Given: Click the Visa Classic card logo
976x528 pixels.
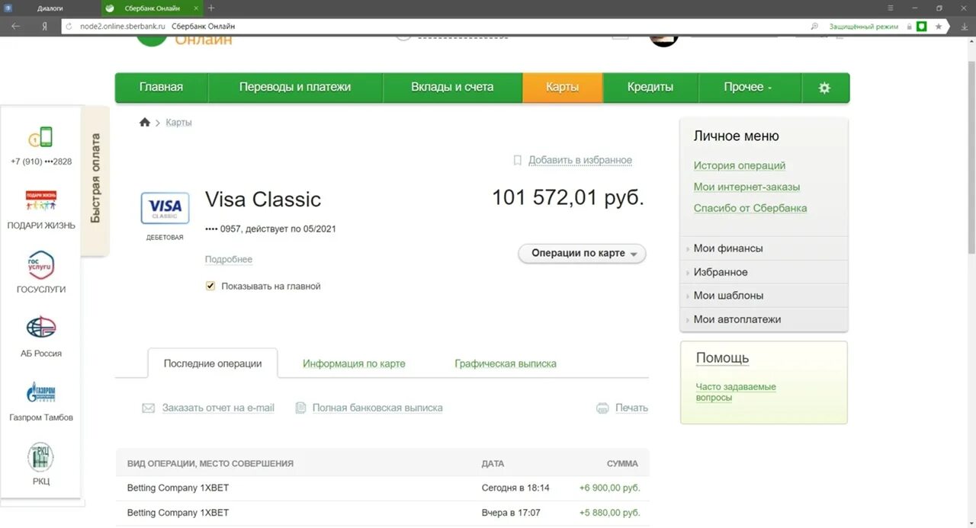Looking at the screenshot, I should point(165,208).
